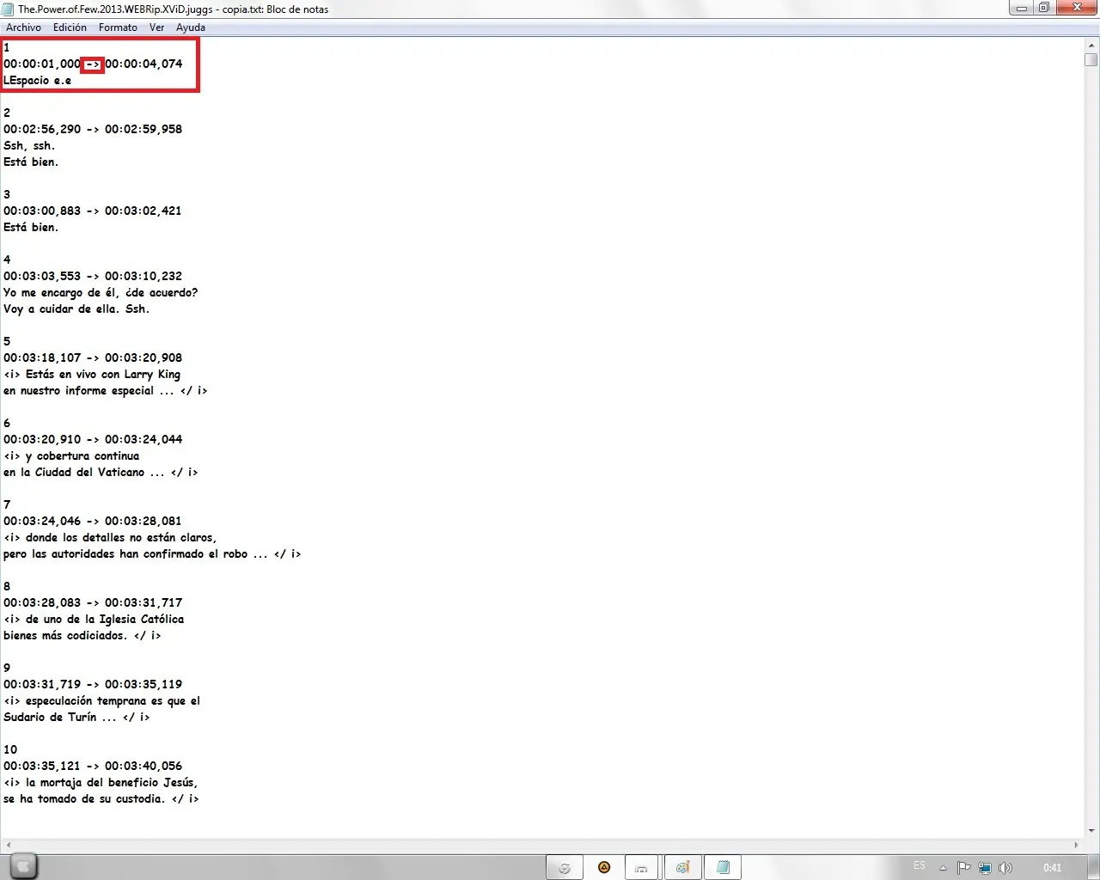Click the end time '00:03:10,232'

pos(144,276)
